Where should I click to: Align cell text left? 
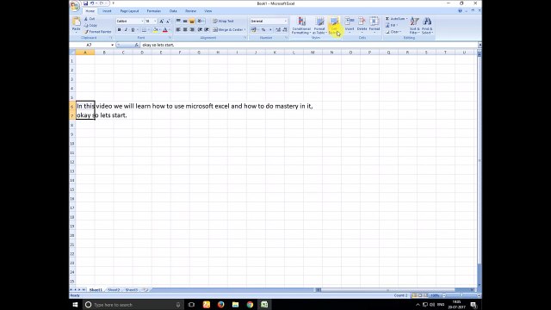click(x=178, y=30)
